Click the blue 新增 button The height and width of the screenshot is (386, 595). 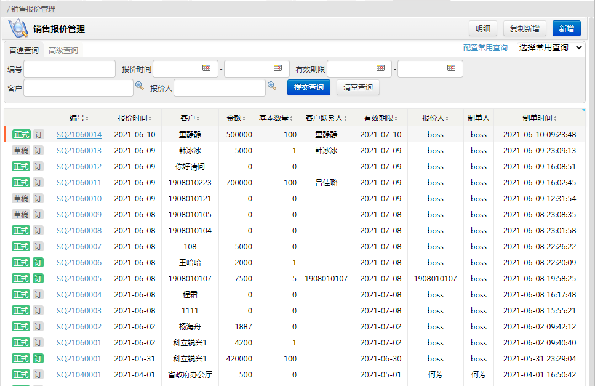(566, 28)
